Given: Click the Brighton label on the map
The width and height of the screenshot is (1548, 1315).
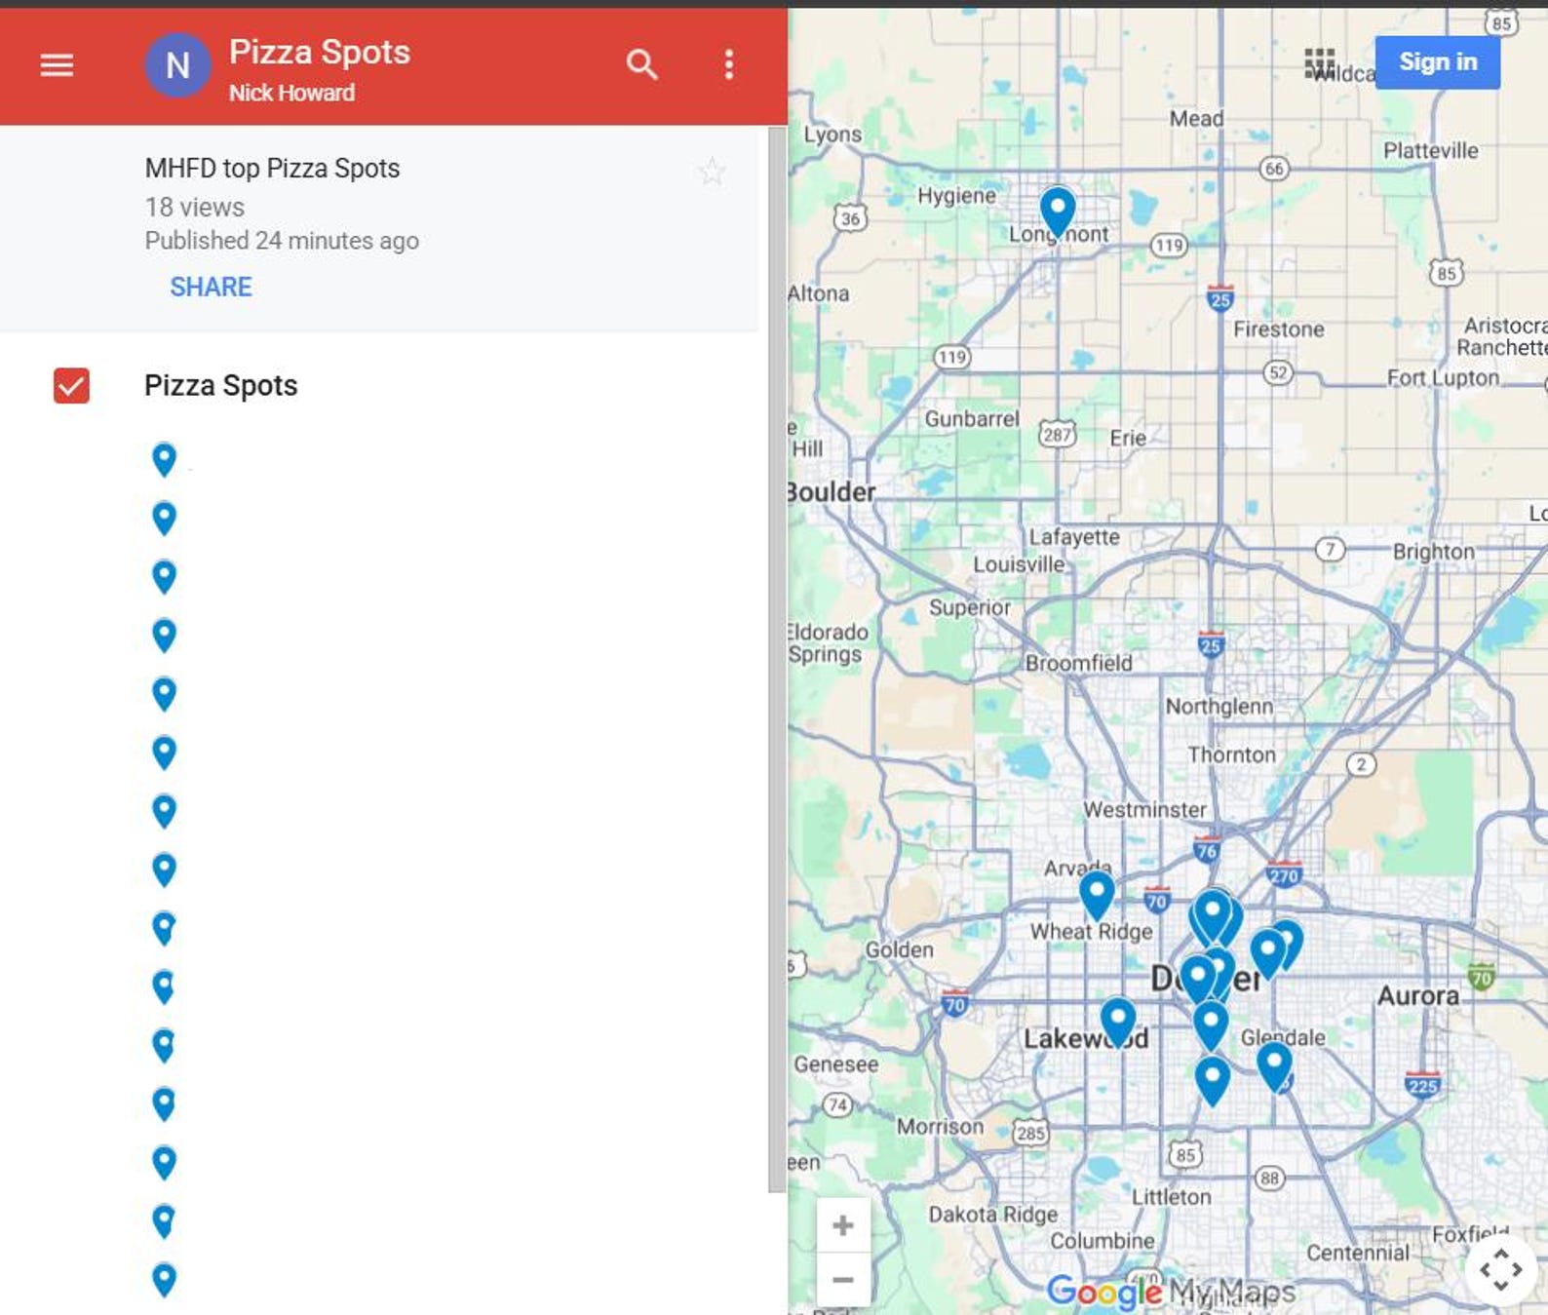Looking at the screenshot, I should 1433,552.
